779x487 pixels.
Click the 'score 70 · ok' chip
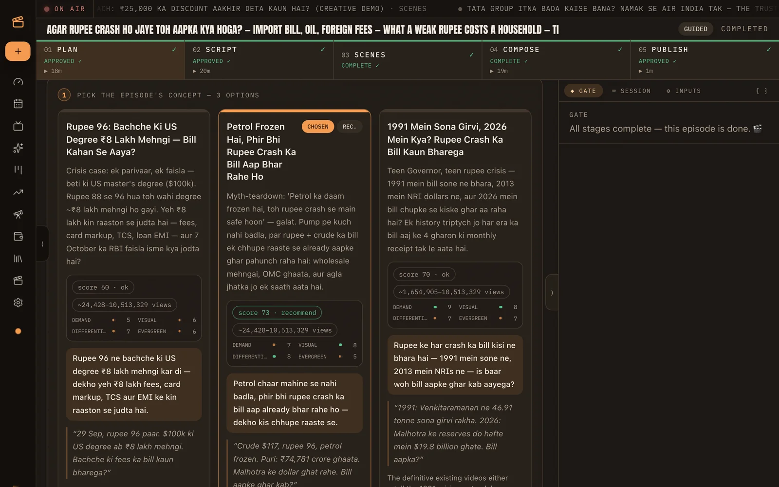tap(424, 275)
